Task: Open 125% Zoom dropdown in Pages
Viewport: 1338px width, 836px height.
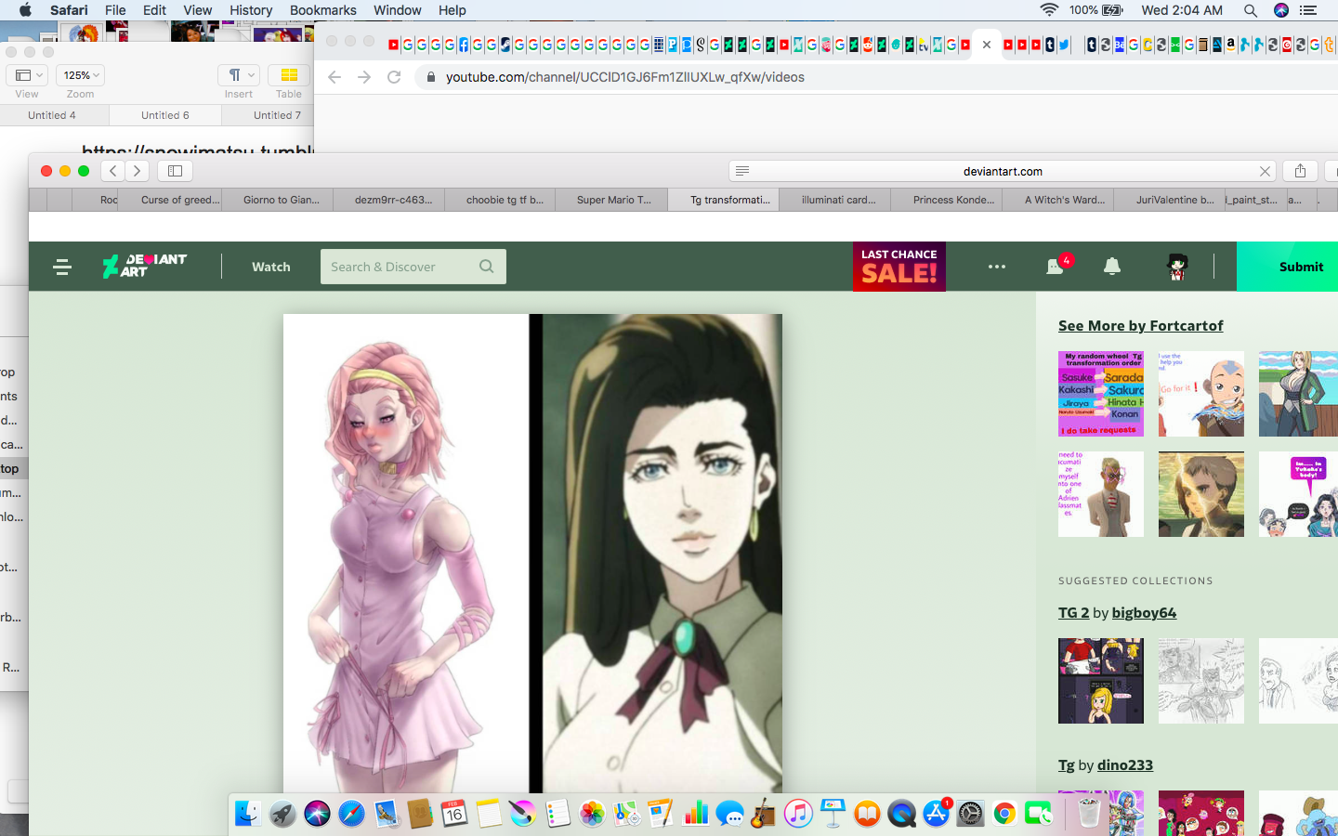Action: [80, 75]
